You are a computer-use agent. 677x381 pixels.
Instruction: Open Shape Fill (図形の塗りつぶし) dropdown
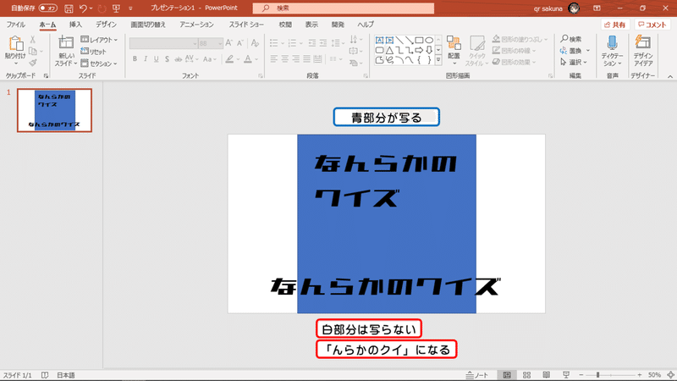pos(520,39)
